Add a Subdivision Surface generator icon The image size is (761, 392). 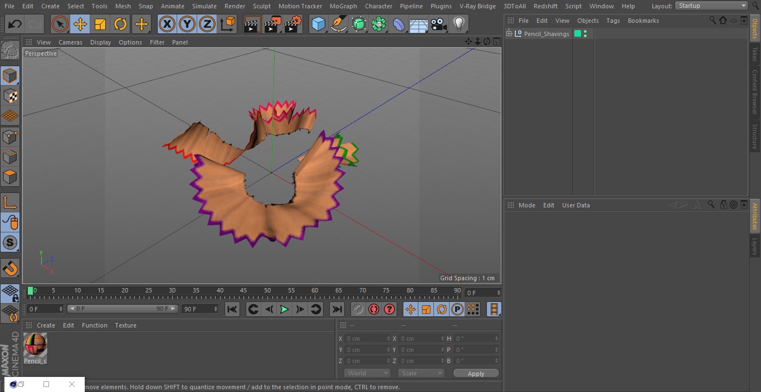[x=359, y=24]
